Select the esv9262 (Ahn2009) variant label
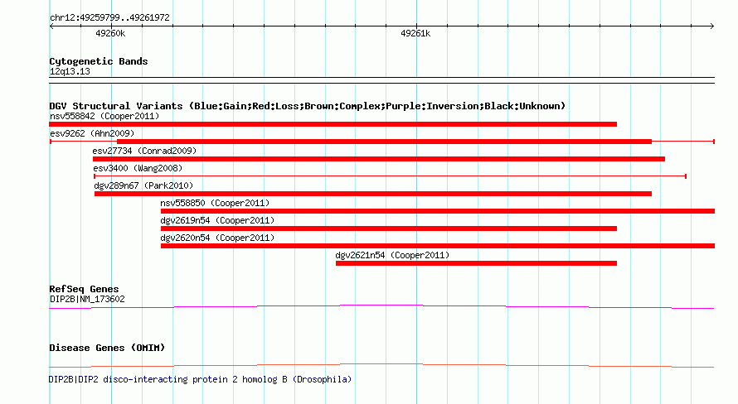 (92, 133)
